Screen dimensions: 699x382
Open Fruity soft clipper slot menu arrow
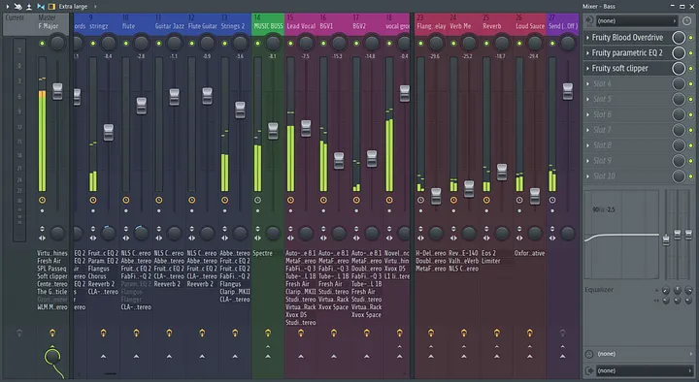point(587,69)
